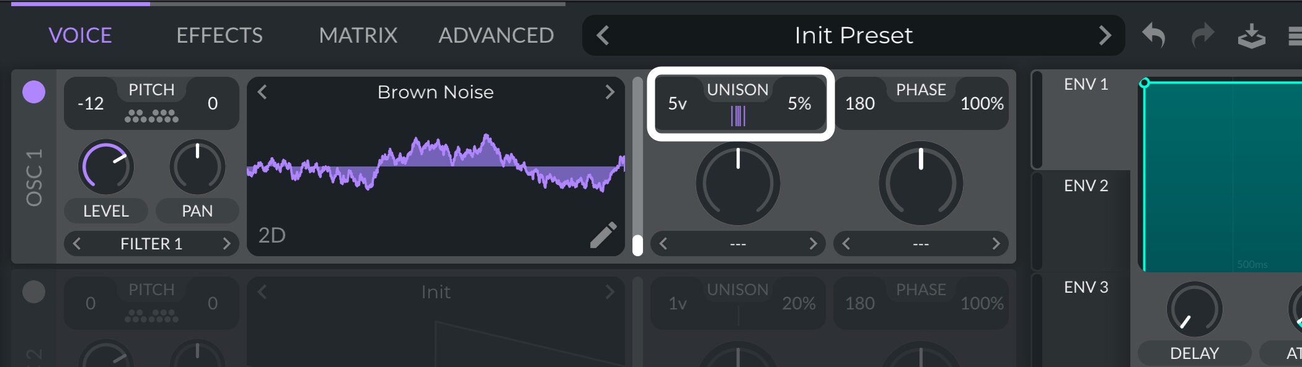Select the ENV 2 envelope
This screenshot has width=1302, height=367.
tap(1086, 186)
